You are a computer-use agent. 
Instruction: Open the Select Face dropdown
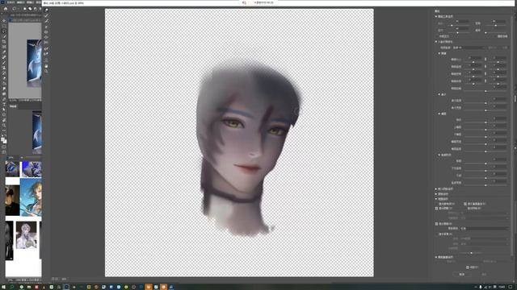pos(469,48)
